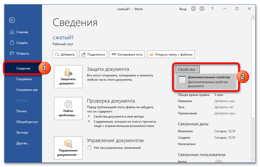Screen dimensions: 260x167
Task: Open Экспорт in the sidebar
Action: [22, 133]
